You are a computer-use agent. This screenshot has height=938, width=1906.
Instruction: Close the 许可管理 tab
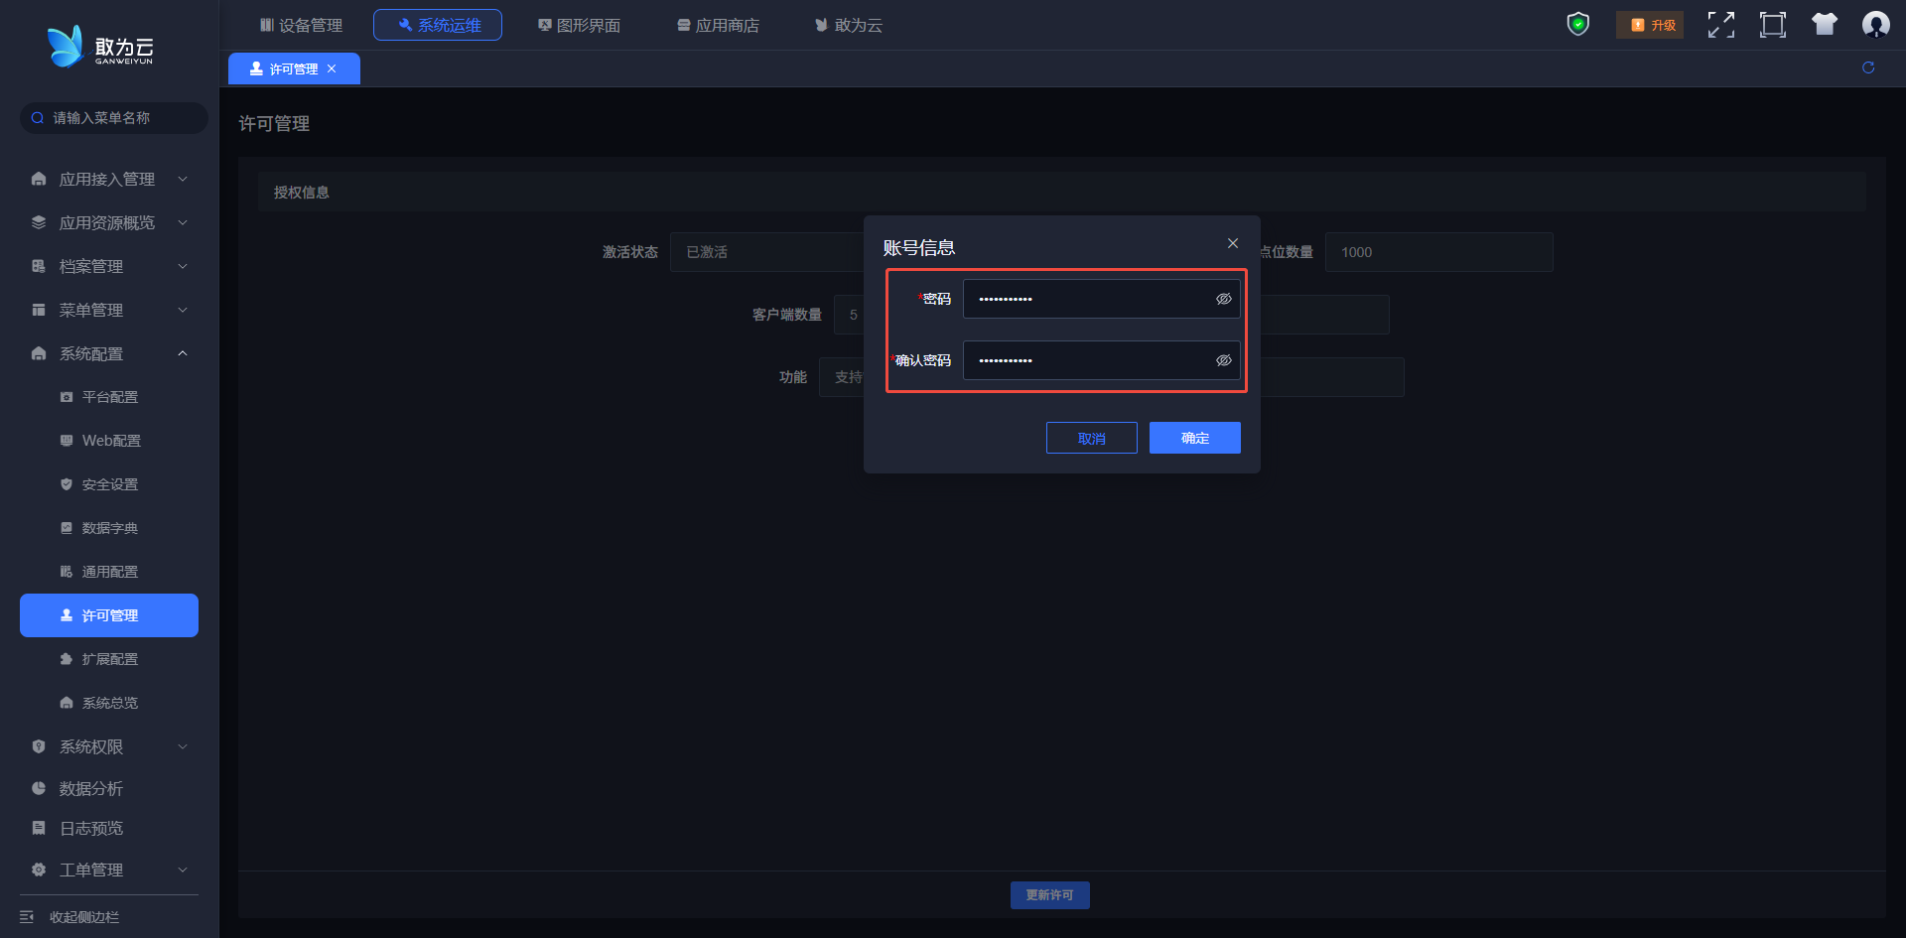(332, 68)
